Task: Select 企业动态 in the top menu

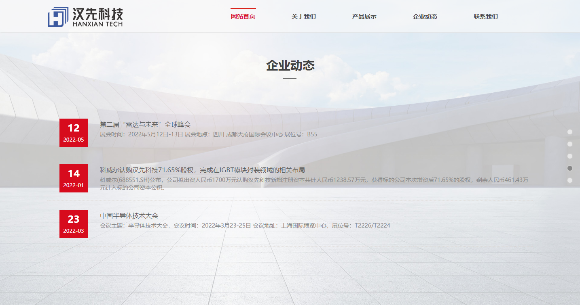Action: click(425, 17)
